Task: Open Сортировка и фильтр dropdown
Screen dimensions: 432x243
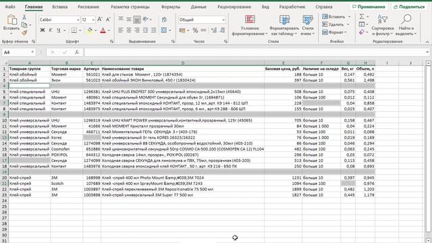Action: [x=383, y=26]
